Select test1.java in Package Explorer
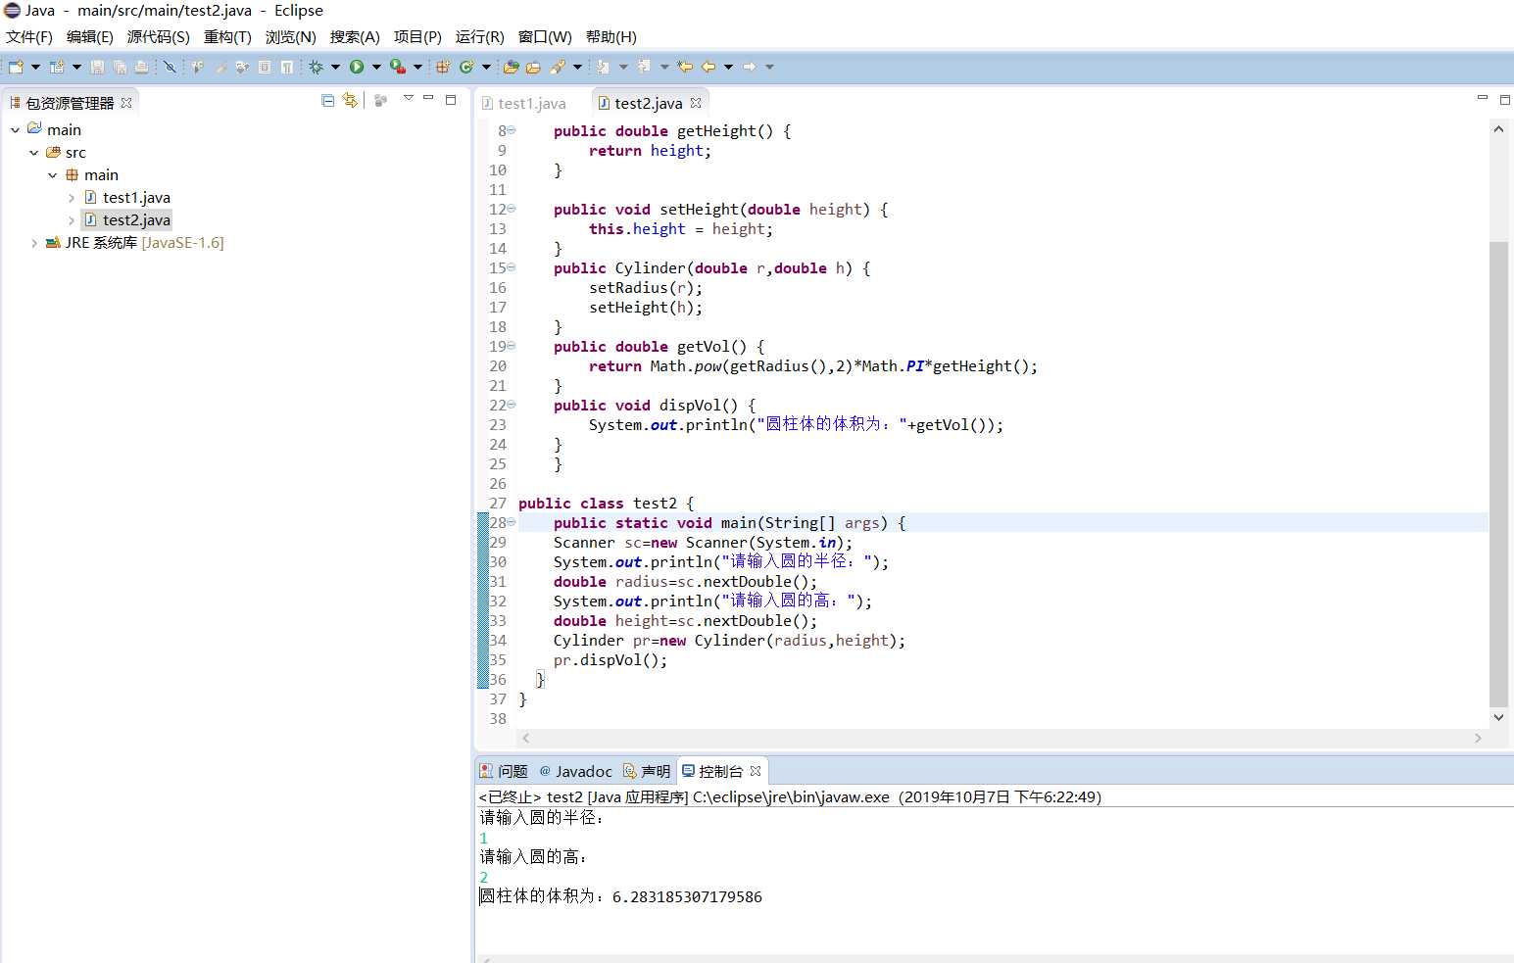Viewport: 1514px width, 963px height. (x=127, y=197)
